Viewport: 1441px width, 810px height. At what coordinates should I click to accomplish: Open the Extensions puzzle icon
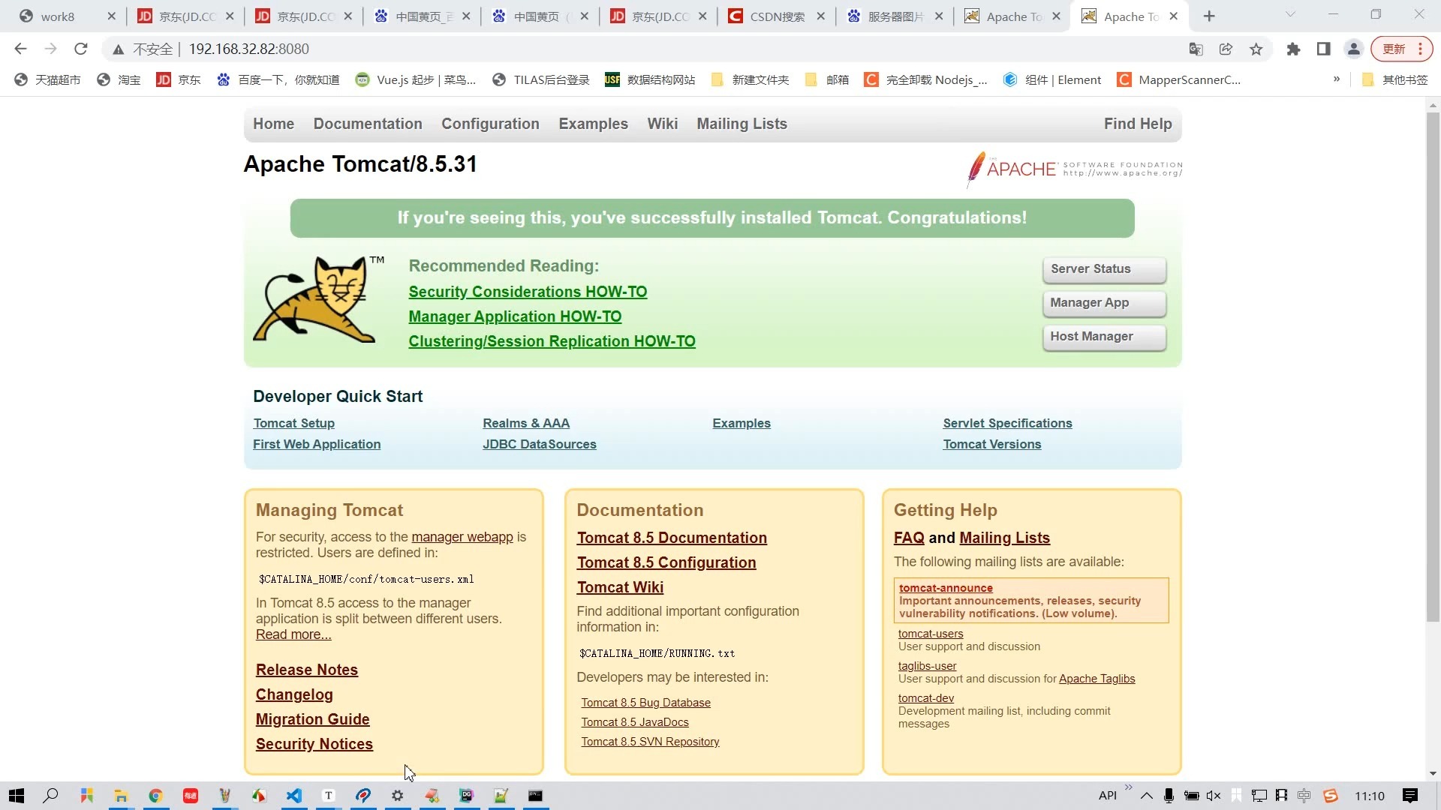tap(1293, 49)
